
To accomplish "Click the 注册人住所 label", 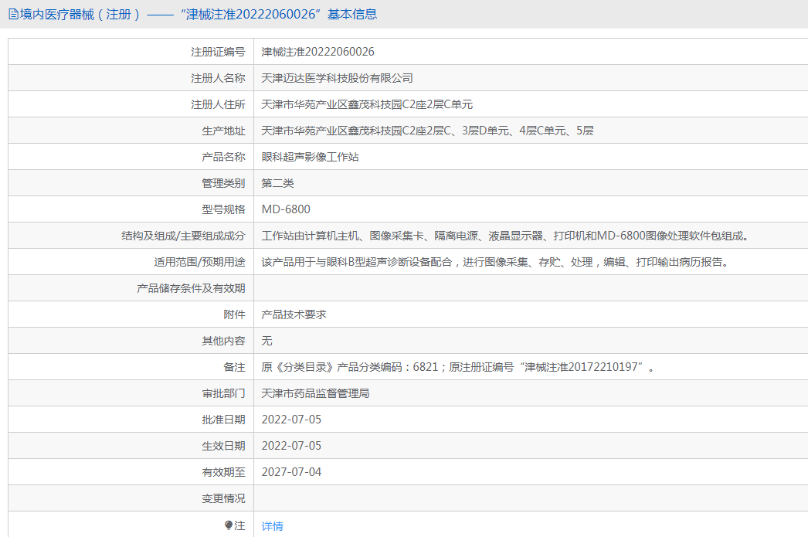I will point(218,104).
